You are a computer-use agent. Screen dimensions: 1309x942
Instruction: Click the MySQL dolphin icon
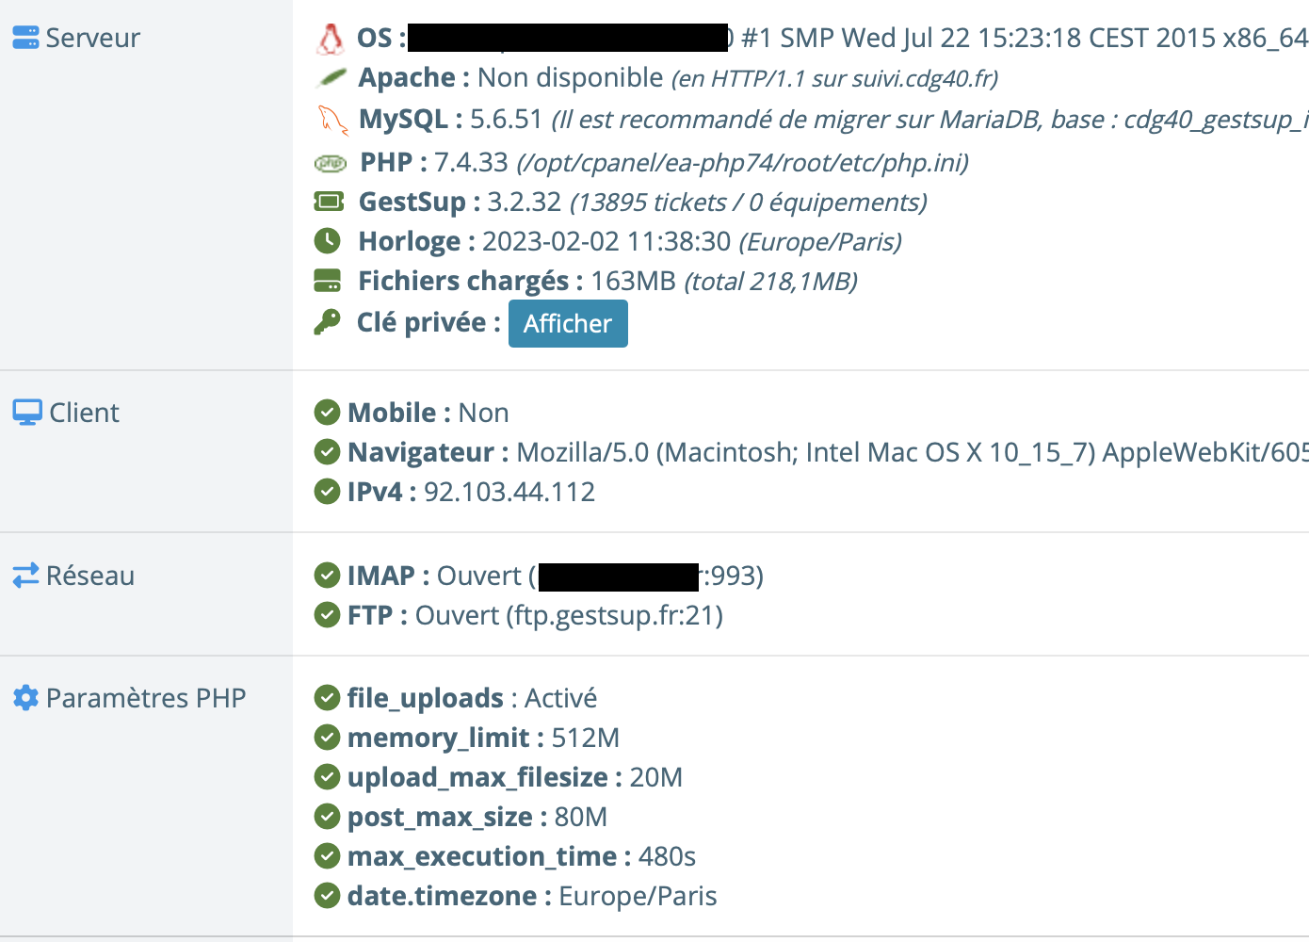click(x=331, y=120)
